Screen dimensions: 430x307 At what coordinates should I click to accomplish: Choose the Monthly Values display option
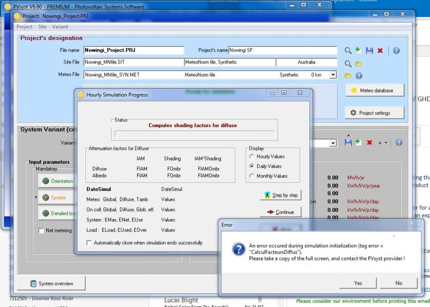click(252, 176)
